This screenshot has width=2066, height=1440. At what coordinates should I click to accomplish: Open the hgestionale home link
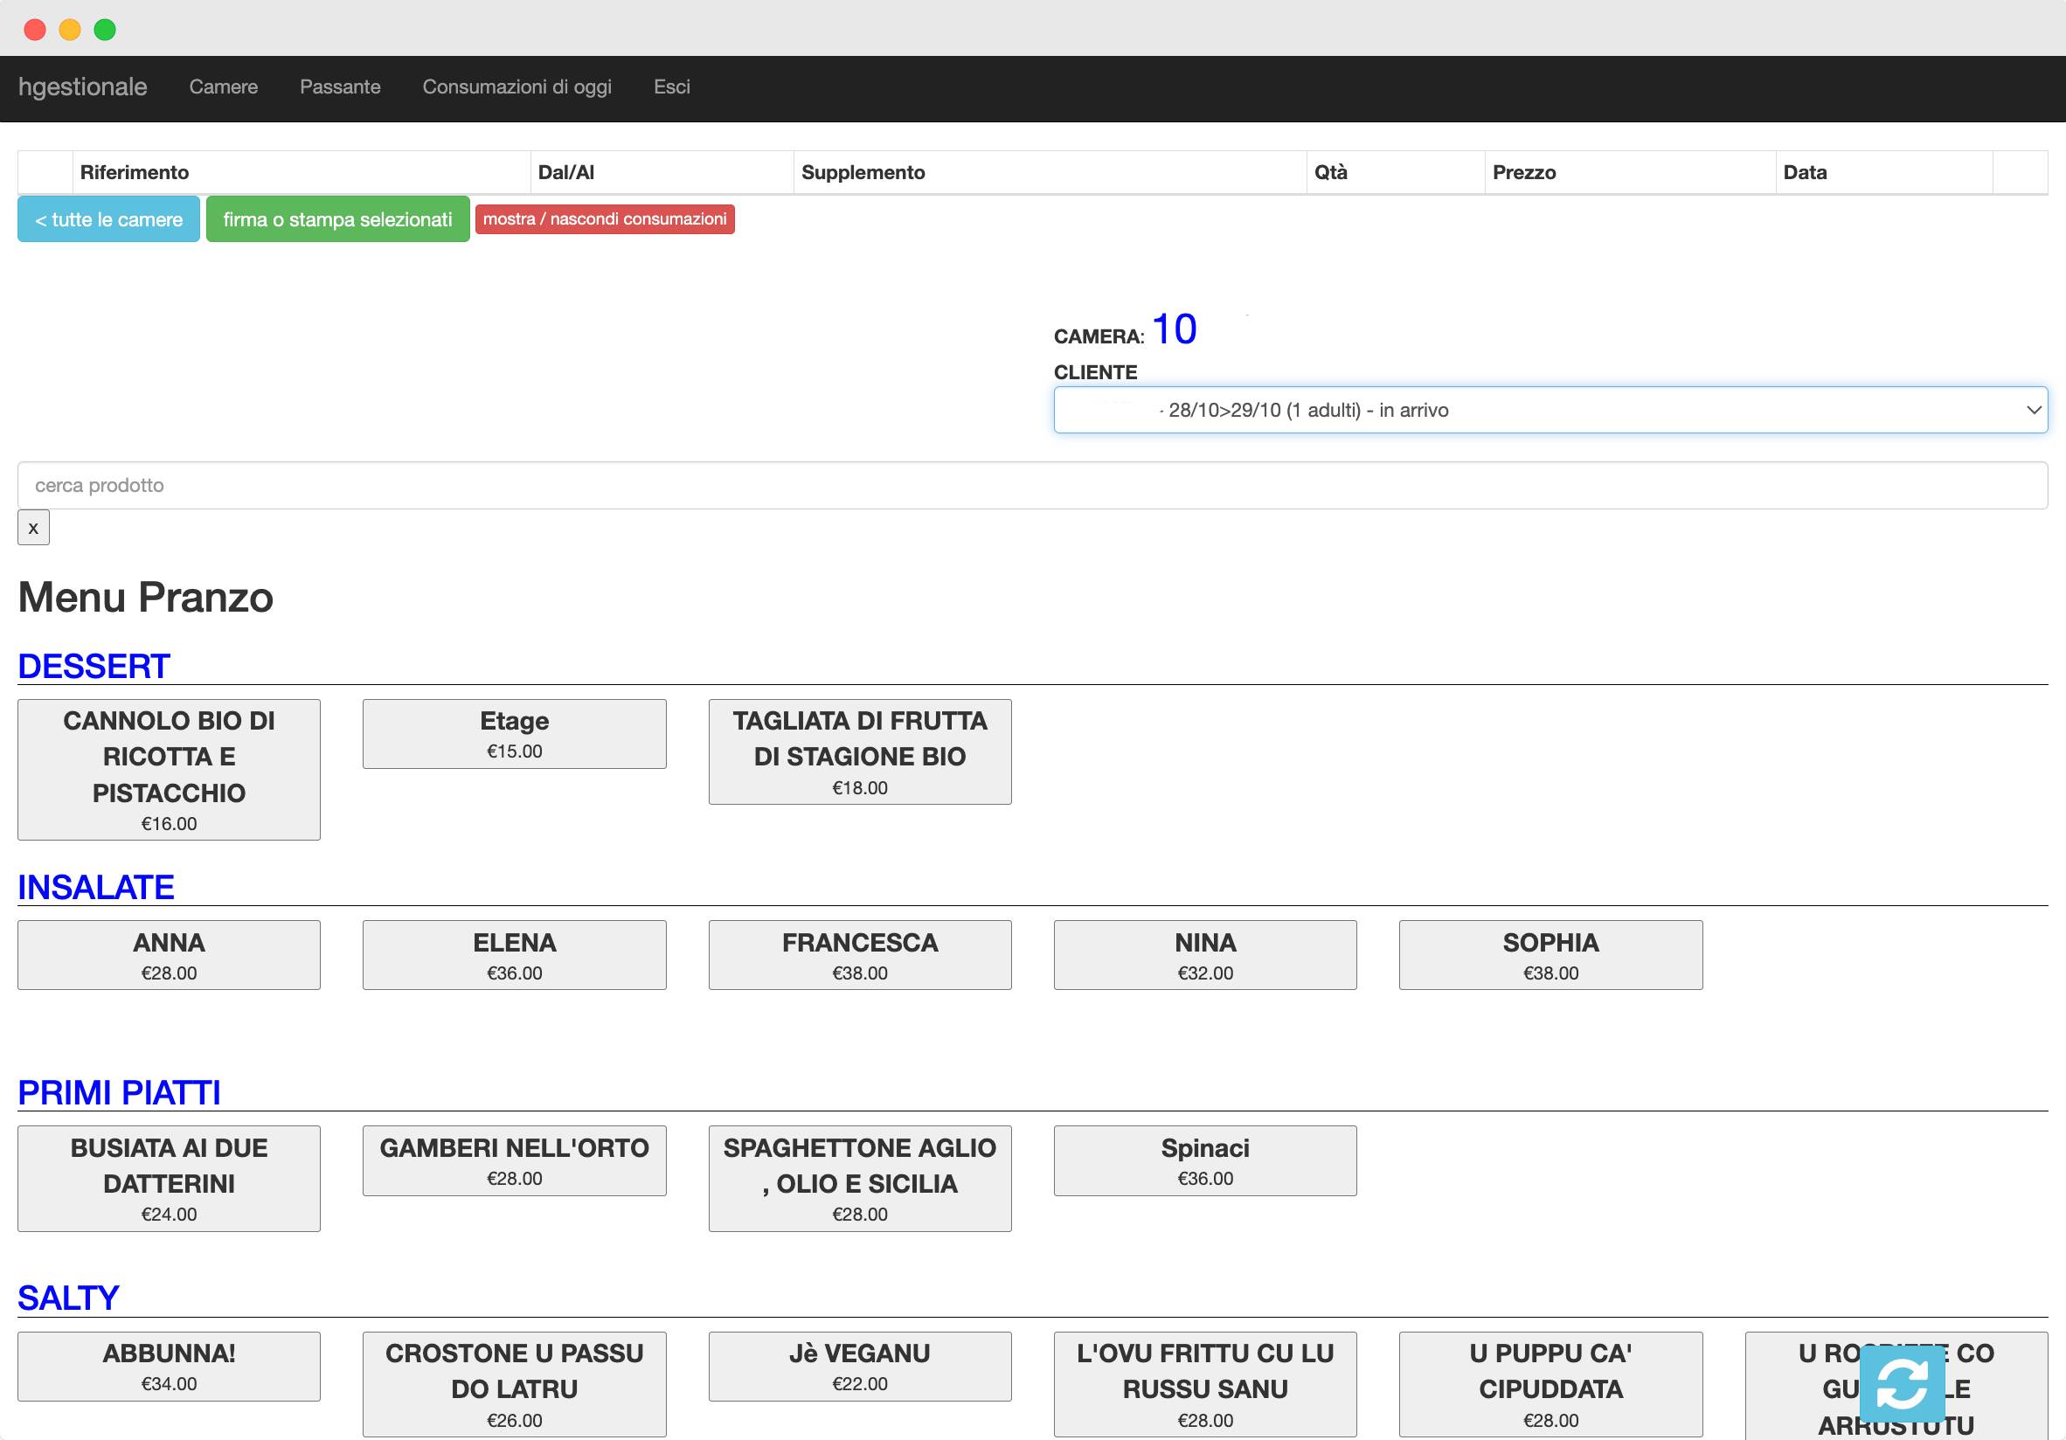83,87
